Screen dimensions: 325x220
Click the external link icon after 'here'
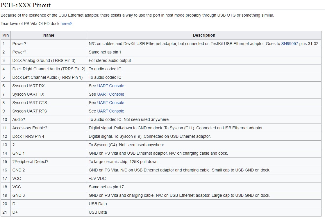tap(71, 24)
